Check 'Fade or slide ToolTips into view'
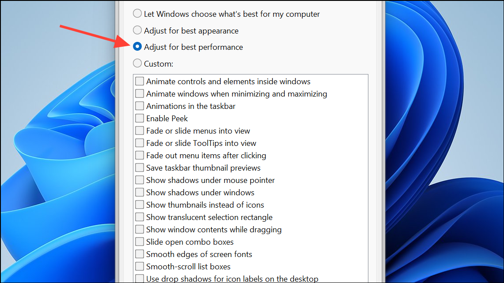Screen dimensions: 504x283 point(140,143)
